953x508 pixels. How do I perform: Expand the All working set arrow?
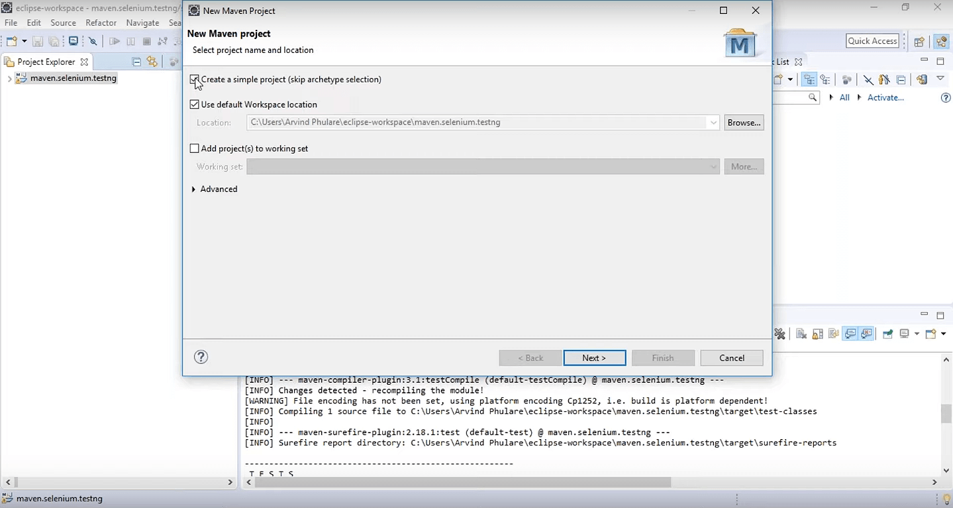click(x=831, y=97)
